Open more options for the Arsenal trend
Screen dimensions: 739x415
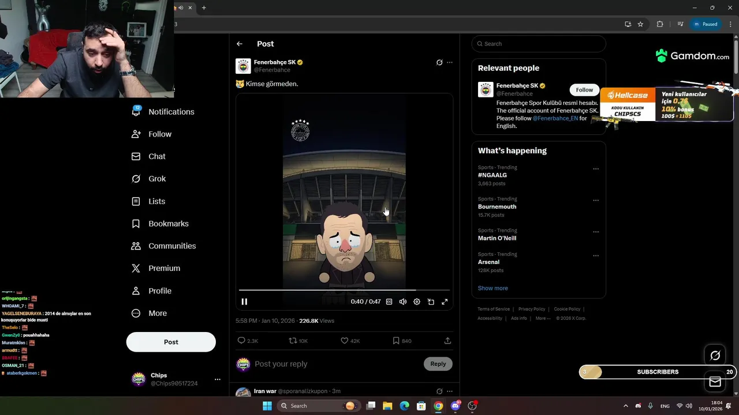[596, 255]
